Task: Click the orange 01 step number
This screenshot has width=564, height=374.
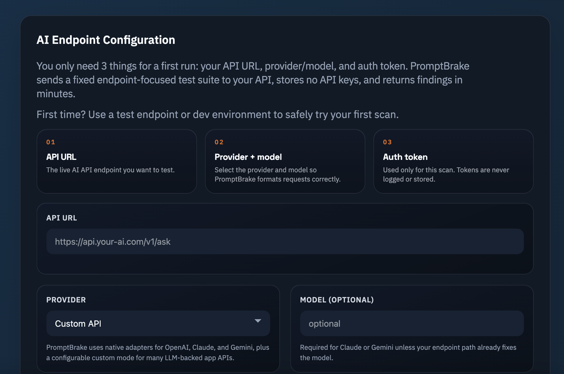Action: point(51,142)
